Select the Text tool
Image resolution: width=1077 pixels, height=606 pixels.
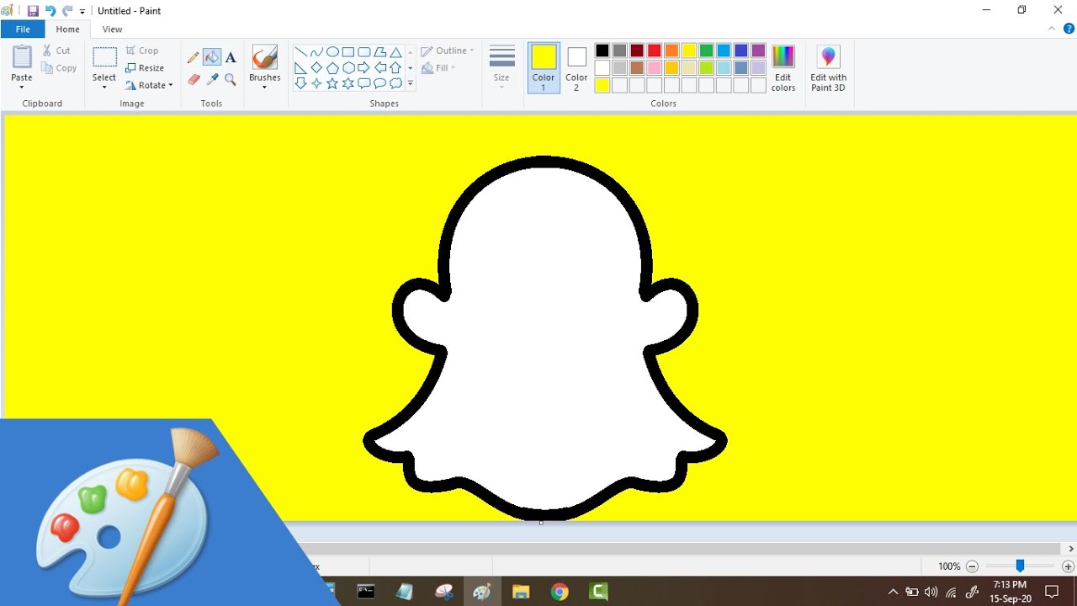(231, 57)
